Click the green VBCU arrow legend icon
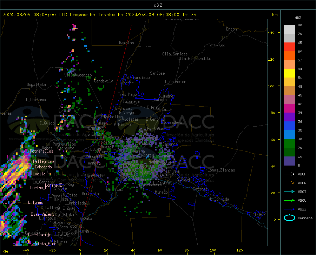Screen dimensions: 316x255 289,201
